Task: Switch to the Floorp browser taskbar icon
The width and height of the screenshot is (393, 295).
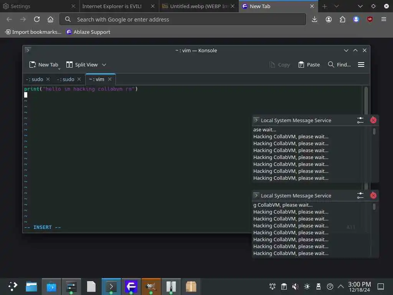Action: click(x=131, y=287)
